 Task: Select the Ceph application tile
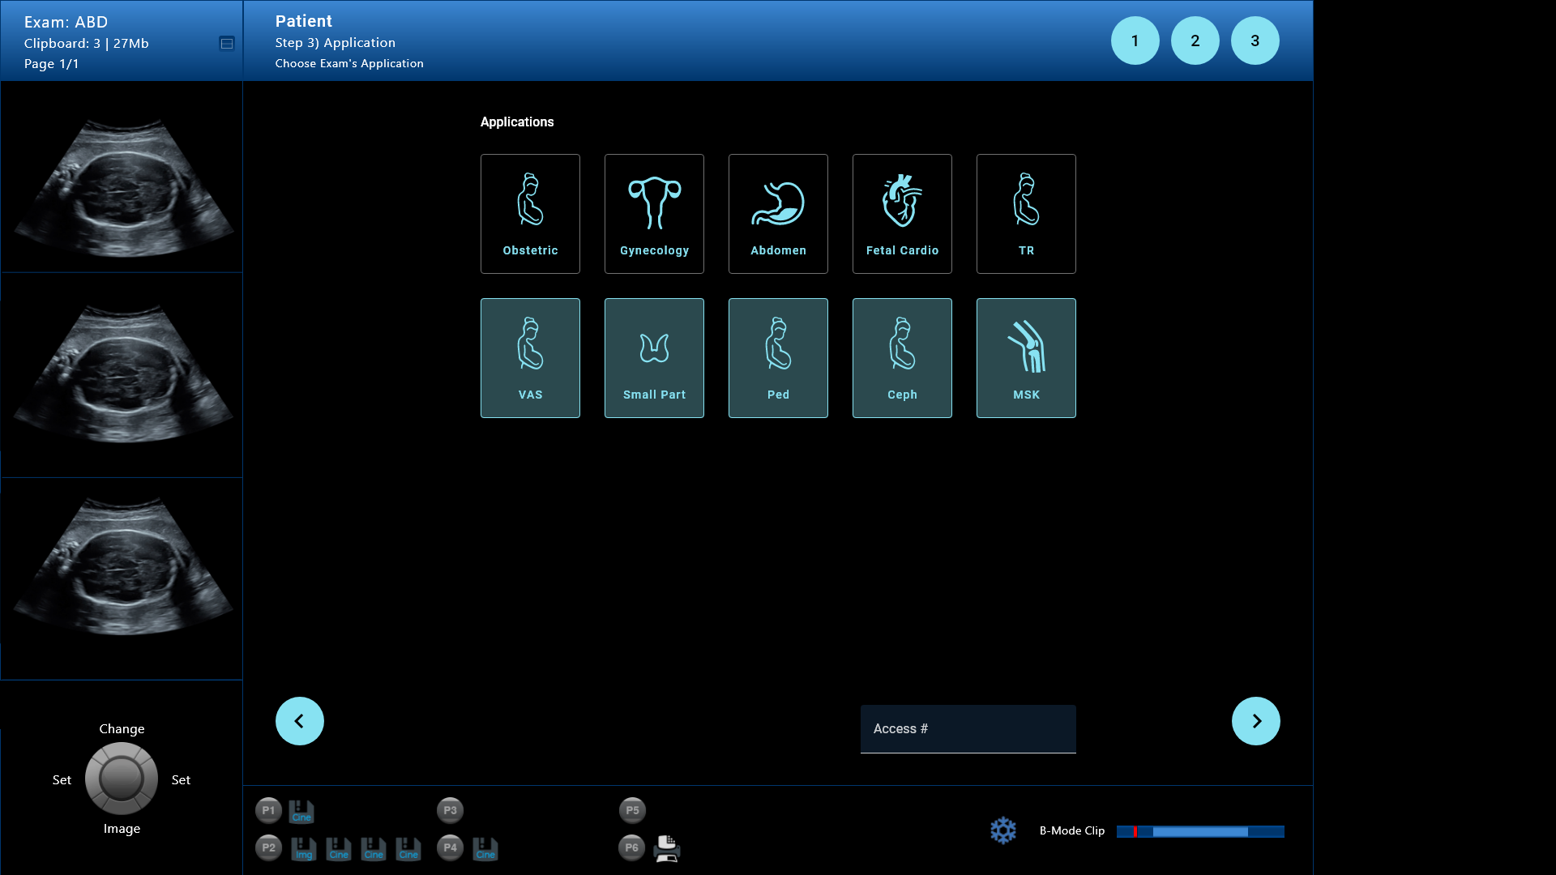point(902,358)
